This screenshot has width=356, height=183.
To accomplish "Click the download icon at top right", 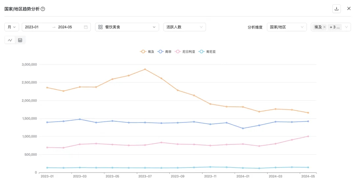I will point(336,9).
